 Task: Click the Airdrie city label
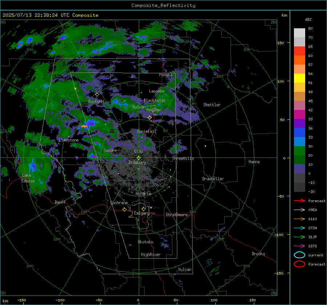143,194
